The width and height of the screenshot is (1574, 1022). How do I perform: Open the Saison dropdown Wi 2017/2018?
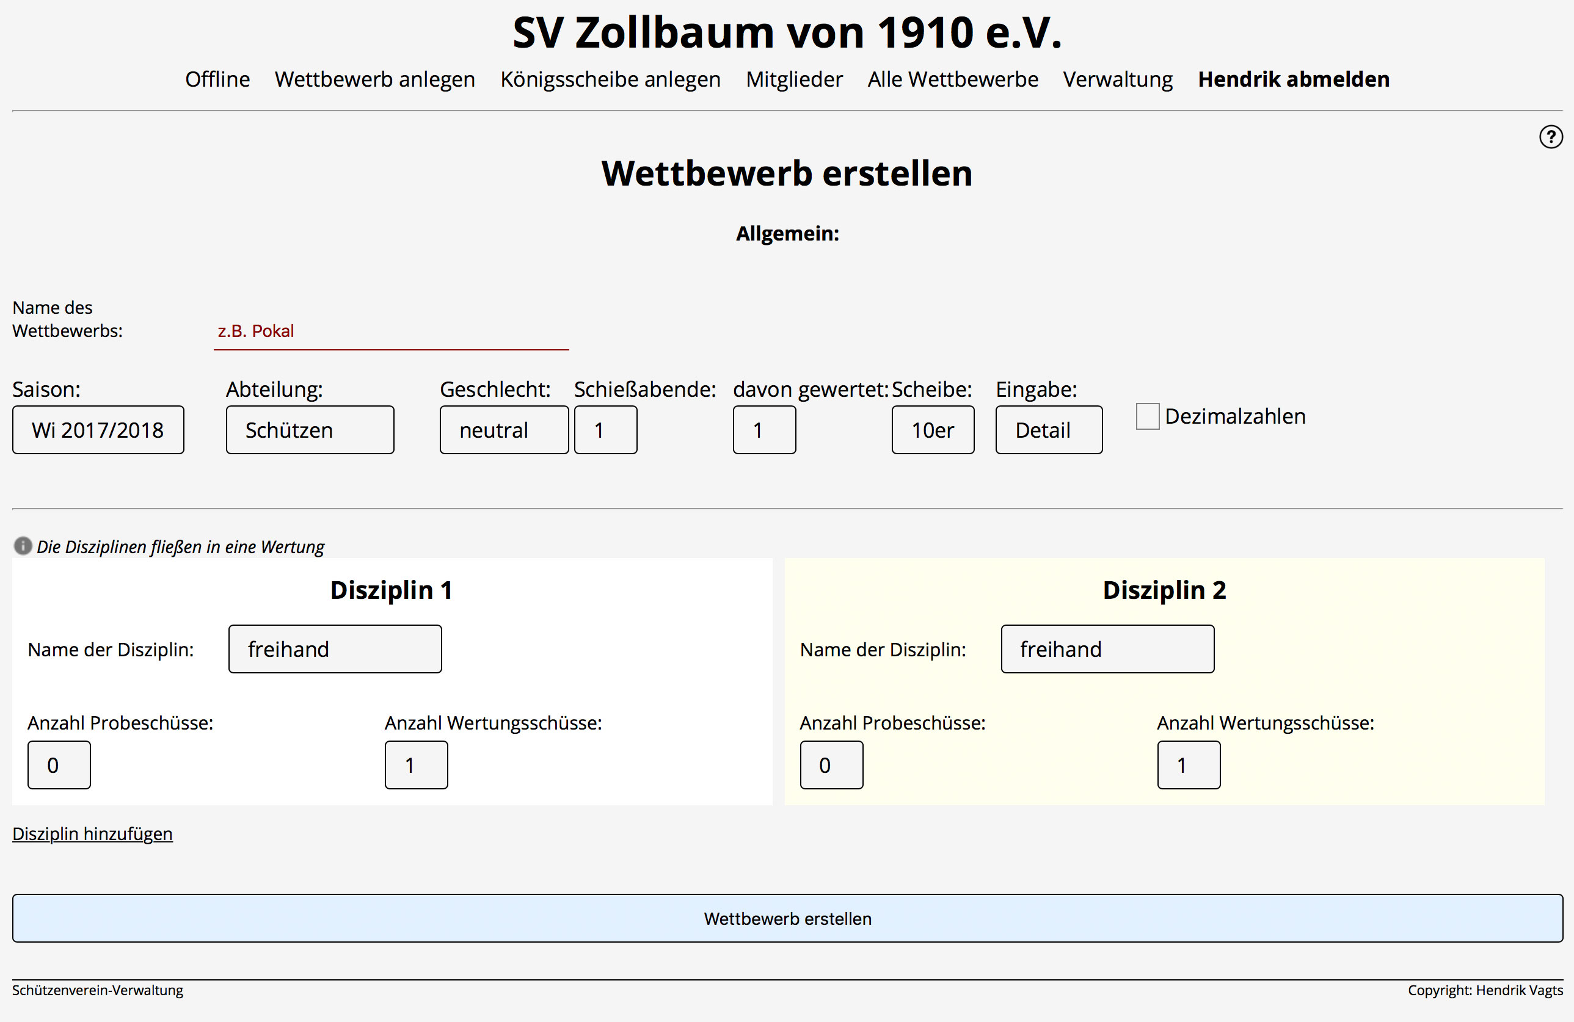(x=98, y=430)
